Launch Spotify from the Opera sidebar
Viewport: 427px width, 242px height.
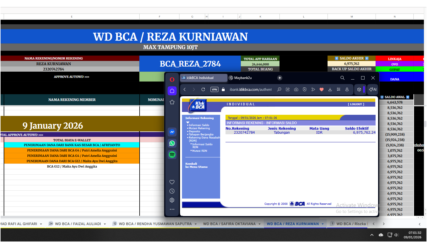pyautogui.click(x=172, y=155)
